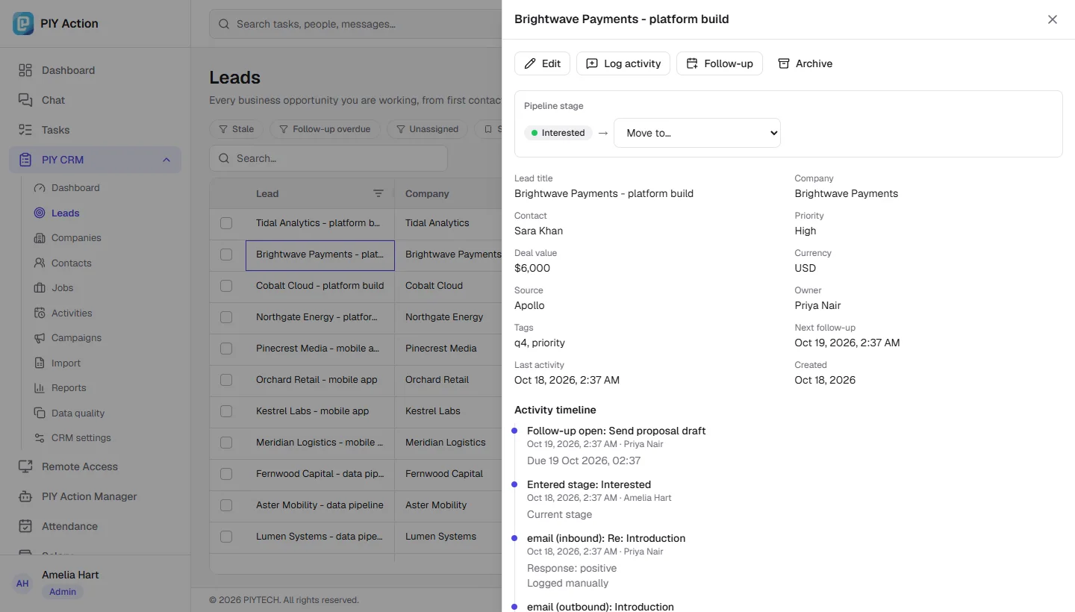1075x612 pixels.
Task: Tick the Cobalt Cloud row checkbox
Action: pos(226,286)
